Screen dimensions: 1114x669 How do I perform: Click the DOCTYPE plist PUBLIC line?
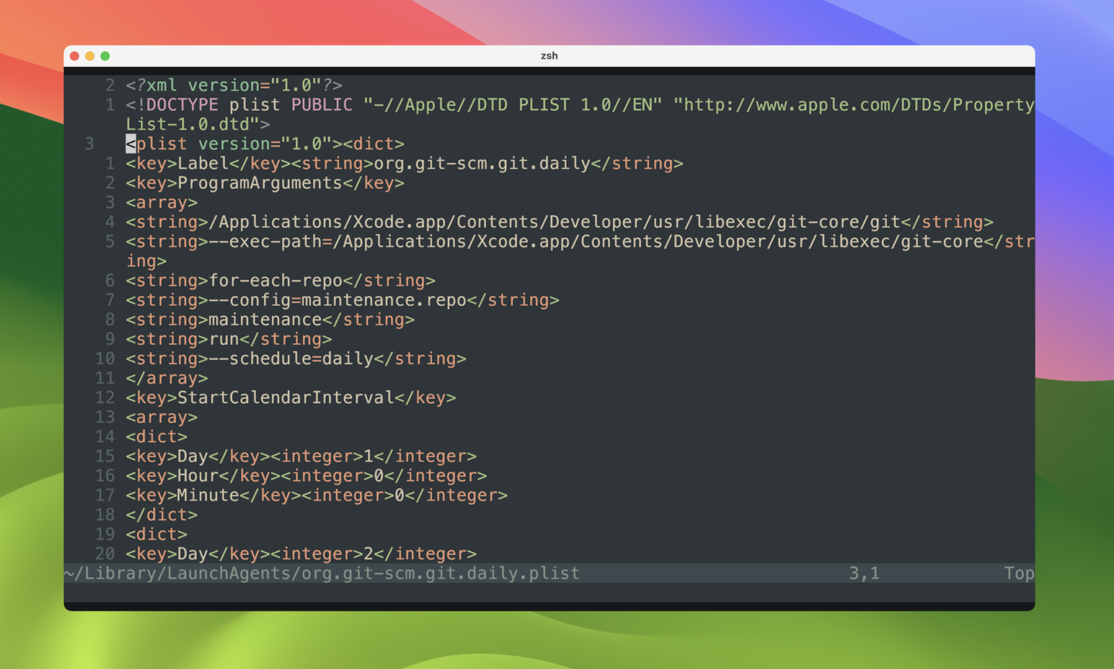coord(580,105)
